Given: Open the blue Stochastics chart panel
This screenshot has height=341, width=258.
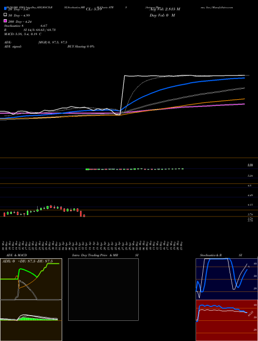Looking at the screenshot, I should (x=227, y=279).
